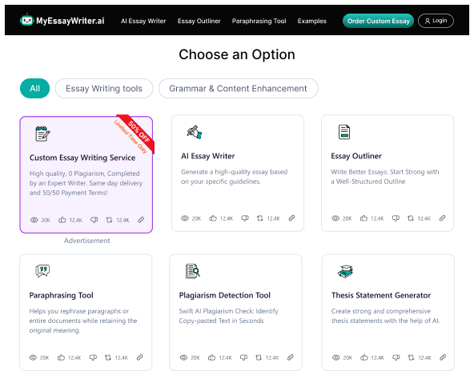Click the Custom Essay Writing Service notepad icon

pos(42,134)
